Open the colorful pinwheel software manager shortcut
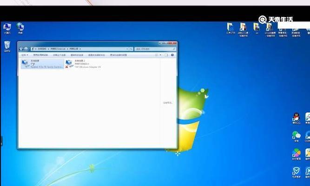Image resolution: width=310 pixels, height=186 pixels. [x=297, y=154]
